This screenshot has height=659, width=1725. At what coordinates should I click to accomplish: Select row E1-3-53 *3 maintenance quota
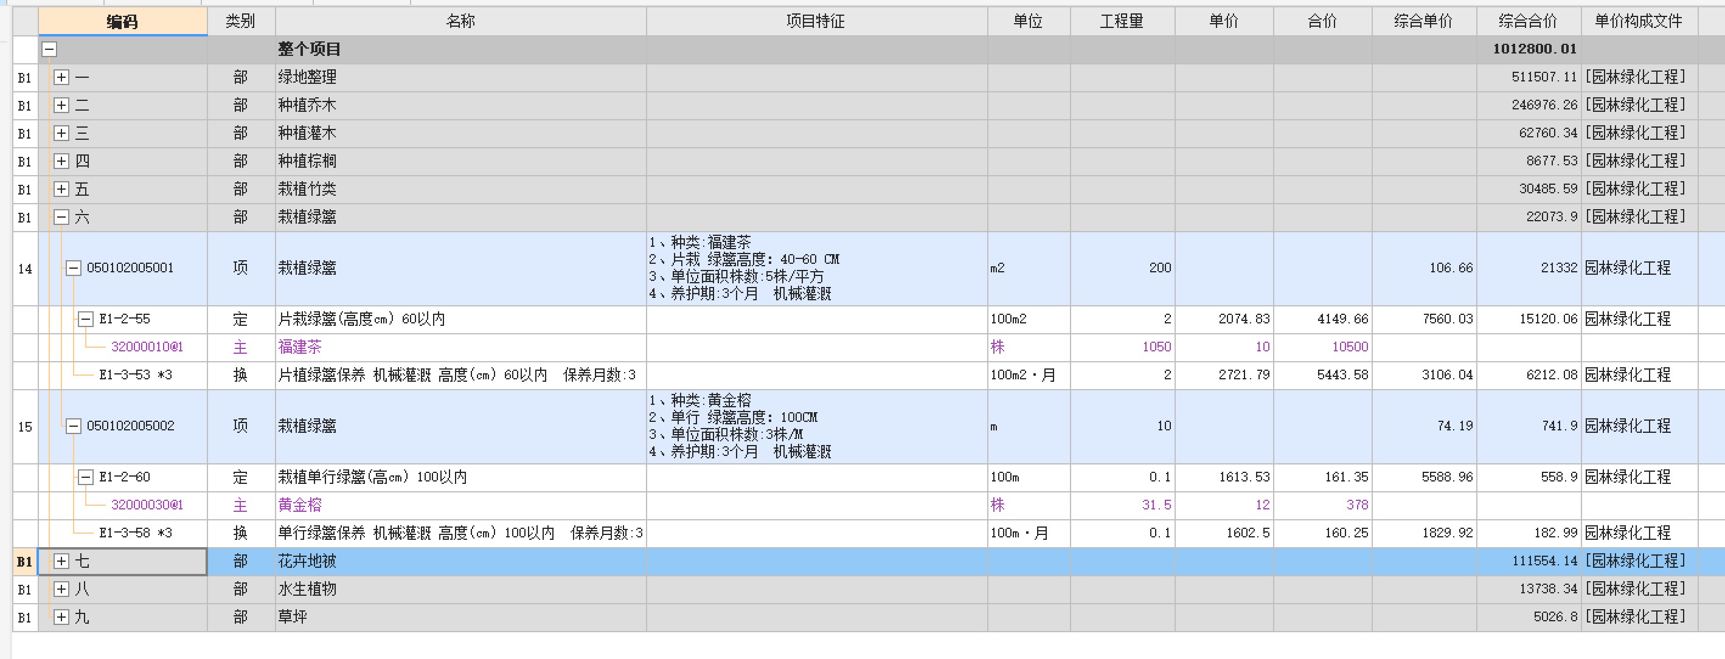(135, 375)
